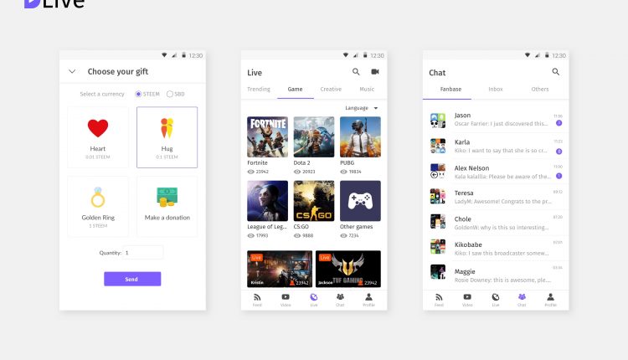628x360 pixels.
Task: Open the Fortnite game thumbnail
Action: [x=268, y=137]
